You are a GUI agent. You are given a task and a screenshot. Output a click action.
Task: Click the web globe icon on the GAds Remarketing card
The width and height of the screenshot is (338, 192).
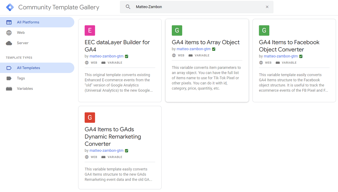click(x=87, y=157)
